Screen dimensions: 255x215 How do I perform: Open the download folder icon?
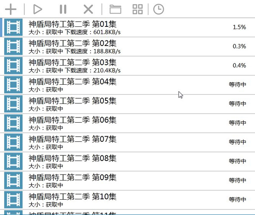(115, 9)
